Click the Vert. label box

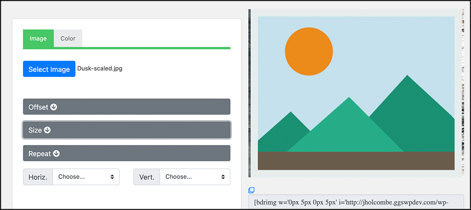(147, 177)
